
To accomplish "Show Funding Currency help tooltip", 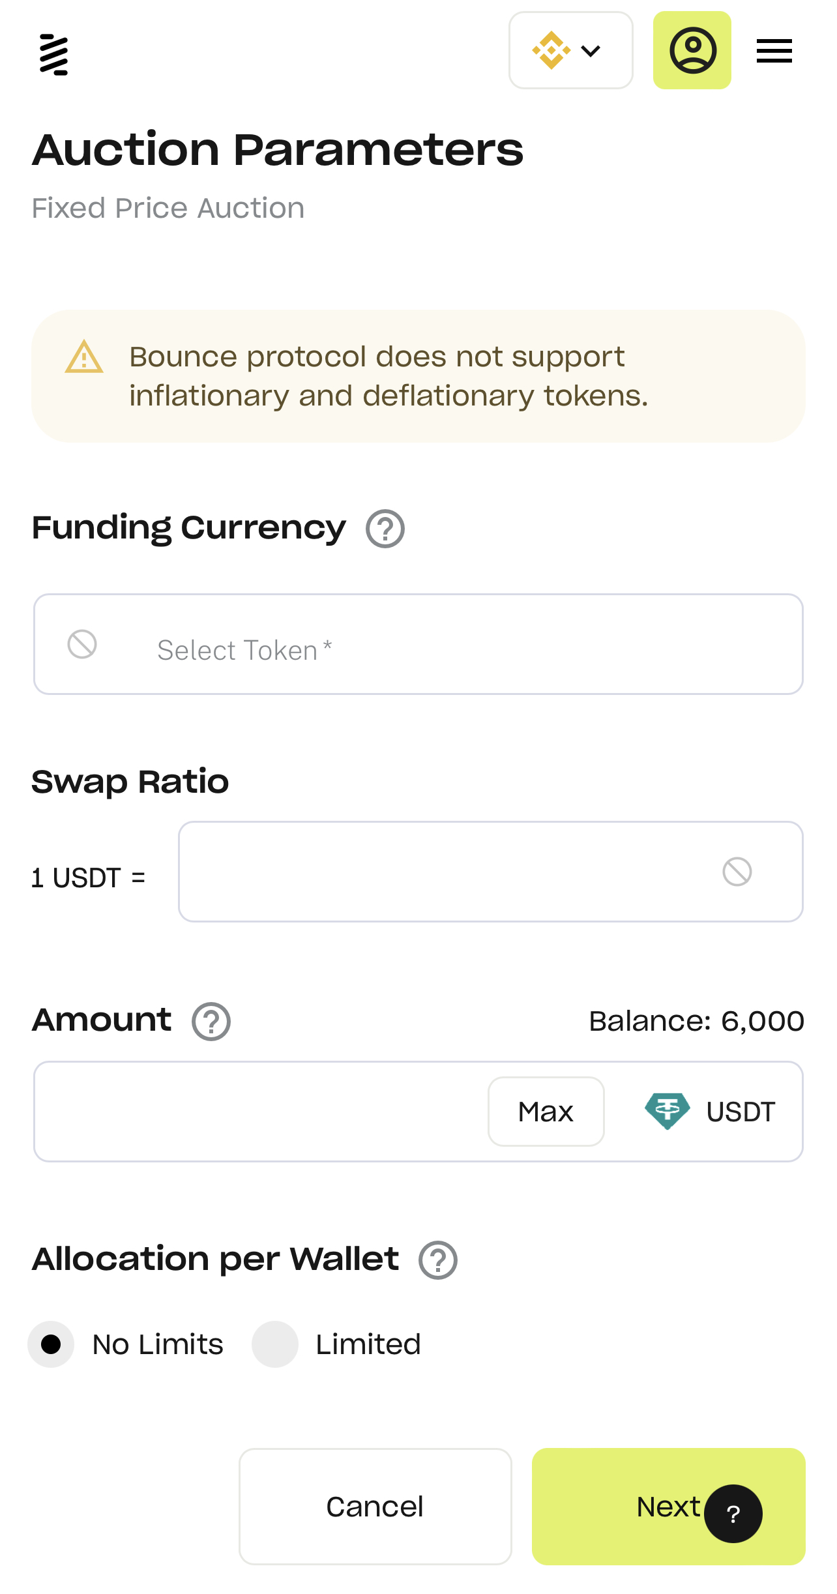I will 385,529.
